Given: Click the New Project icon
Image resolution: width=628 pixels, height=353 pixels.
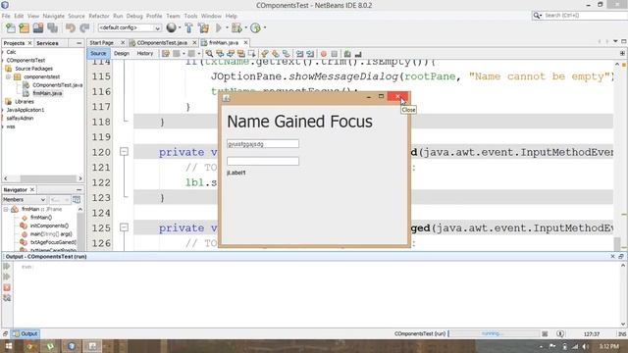Looking at the screenshot, I should click(24, 28).
